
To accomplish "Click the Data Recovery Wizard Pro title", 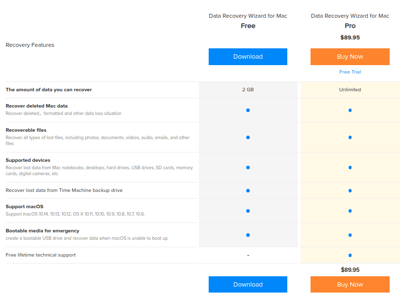I will 350,21.
